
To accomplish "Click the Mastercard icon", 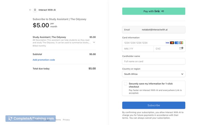I will click(172, 43).
